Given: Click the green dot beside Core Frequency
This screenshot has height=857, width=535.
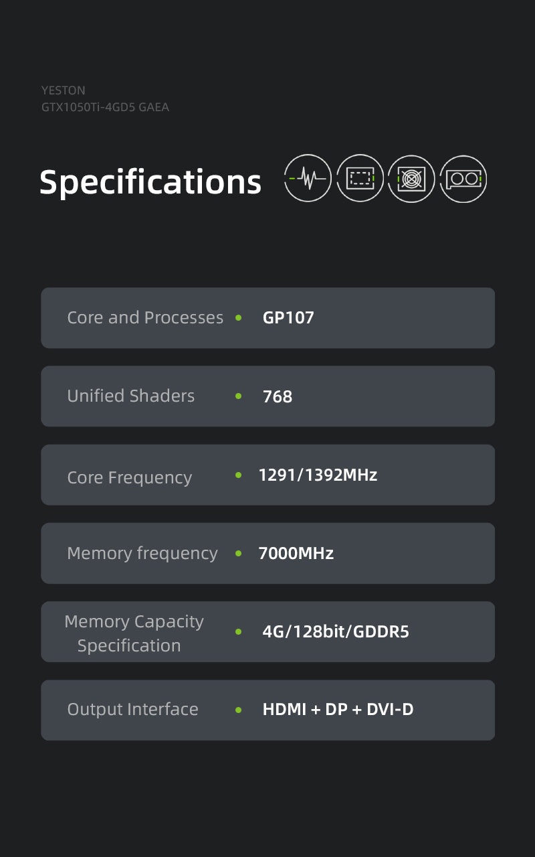Looking at the screenshot, I should pos(239,475).
